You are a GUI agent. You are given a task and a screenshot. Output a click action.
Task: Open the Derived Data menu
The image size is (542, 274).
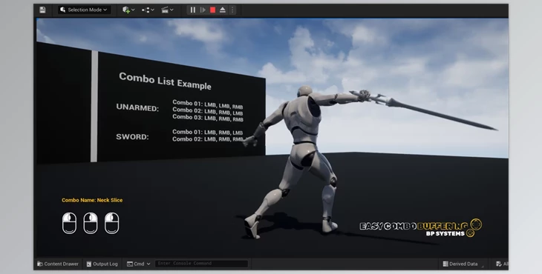pos(460,264)
